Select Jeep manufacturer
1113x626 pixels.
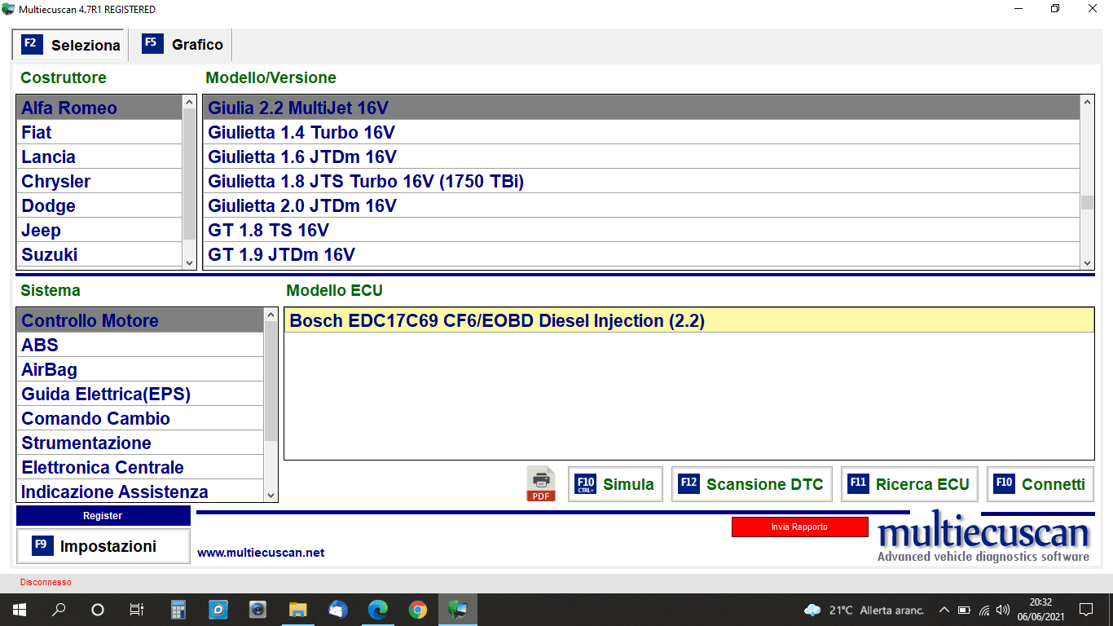[x=99, y=230]
